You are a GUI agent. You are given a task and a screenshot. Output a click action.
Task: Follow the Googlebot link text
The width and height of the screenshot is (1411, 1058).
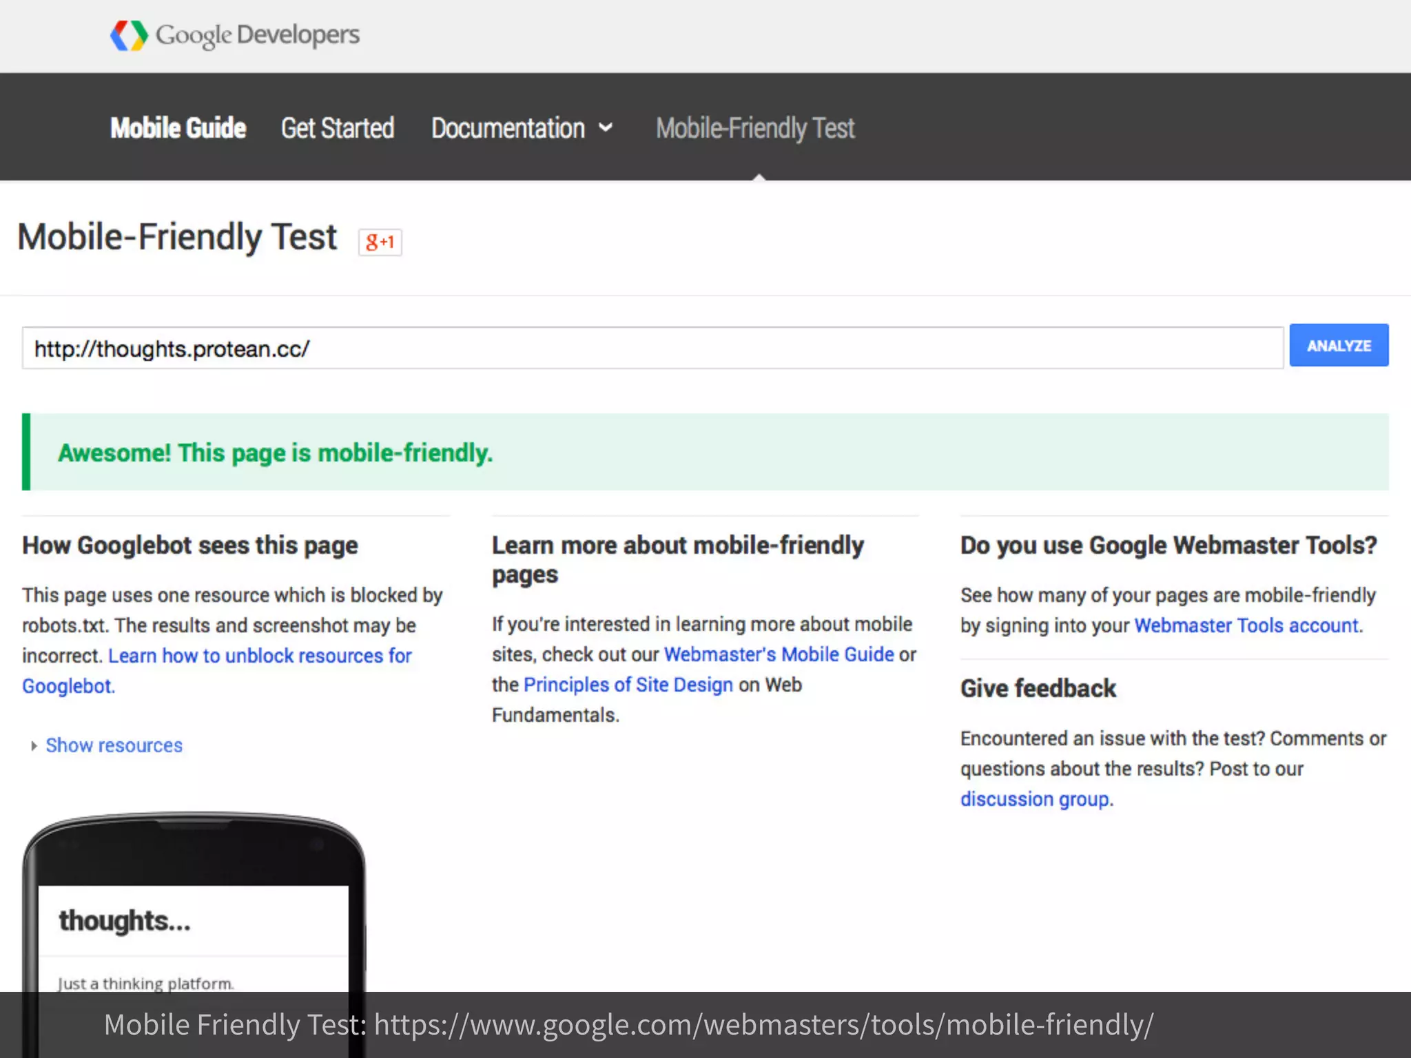tap(68, 686)
